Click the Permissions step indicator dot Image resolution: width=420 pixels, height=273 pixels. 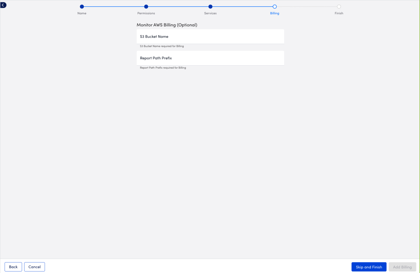tap(146, 6)
